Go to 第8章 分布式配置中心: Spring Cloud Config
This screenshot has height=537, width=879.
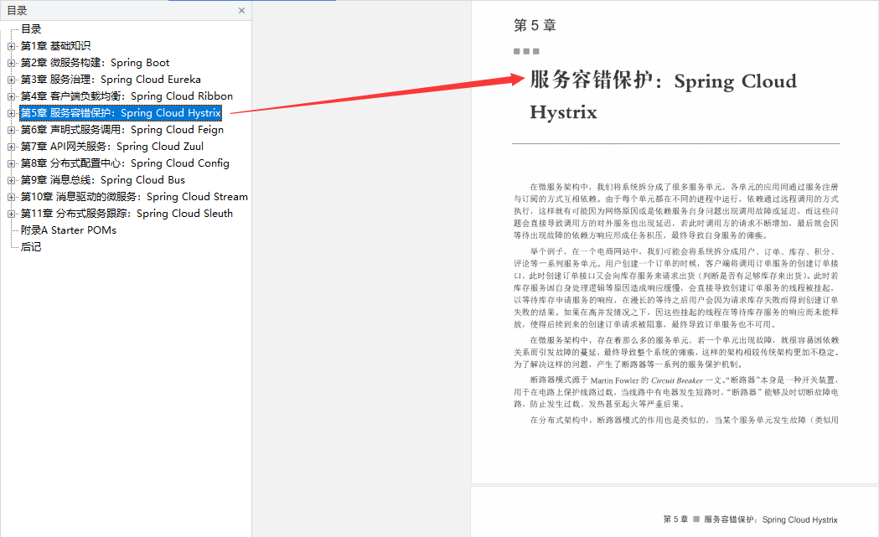point(125,163)
